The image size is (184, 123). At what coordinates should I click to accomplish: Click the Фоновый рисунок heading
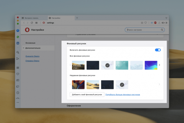point(76,44)
